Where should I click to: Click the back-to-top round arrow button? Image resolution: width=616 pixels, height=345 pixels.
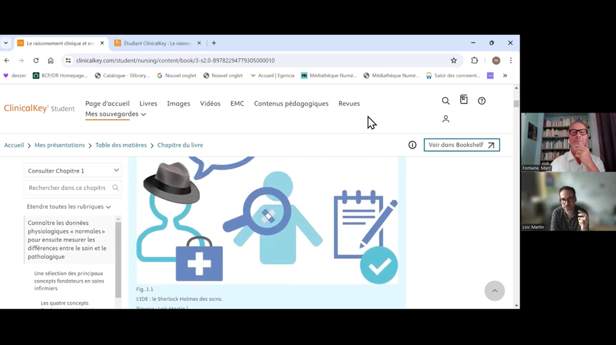494,291
